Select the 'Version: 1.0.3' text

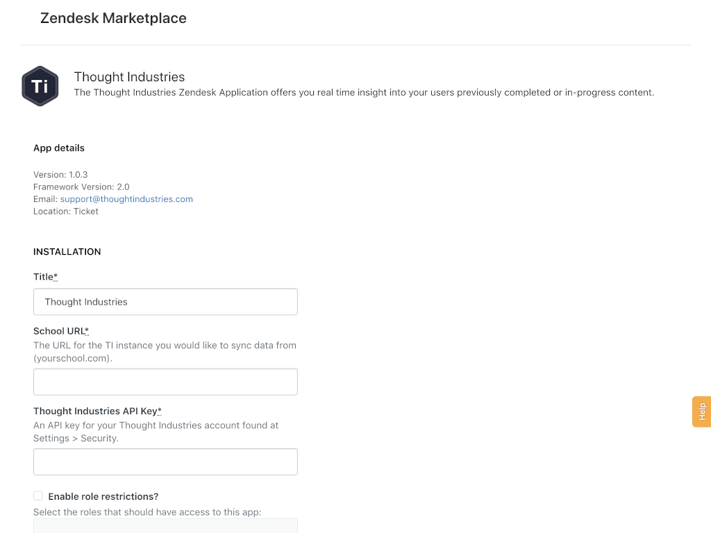pyautogui.click(x=60, y=174)
